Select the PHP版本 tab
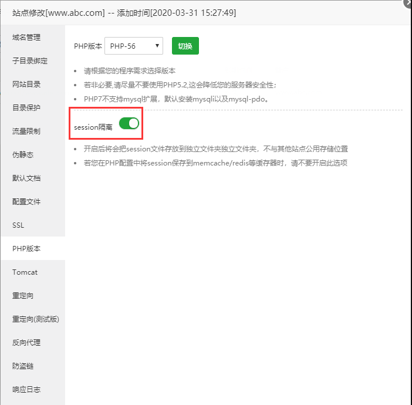412x405 pixels. (33, 248)
